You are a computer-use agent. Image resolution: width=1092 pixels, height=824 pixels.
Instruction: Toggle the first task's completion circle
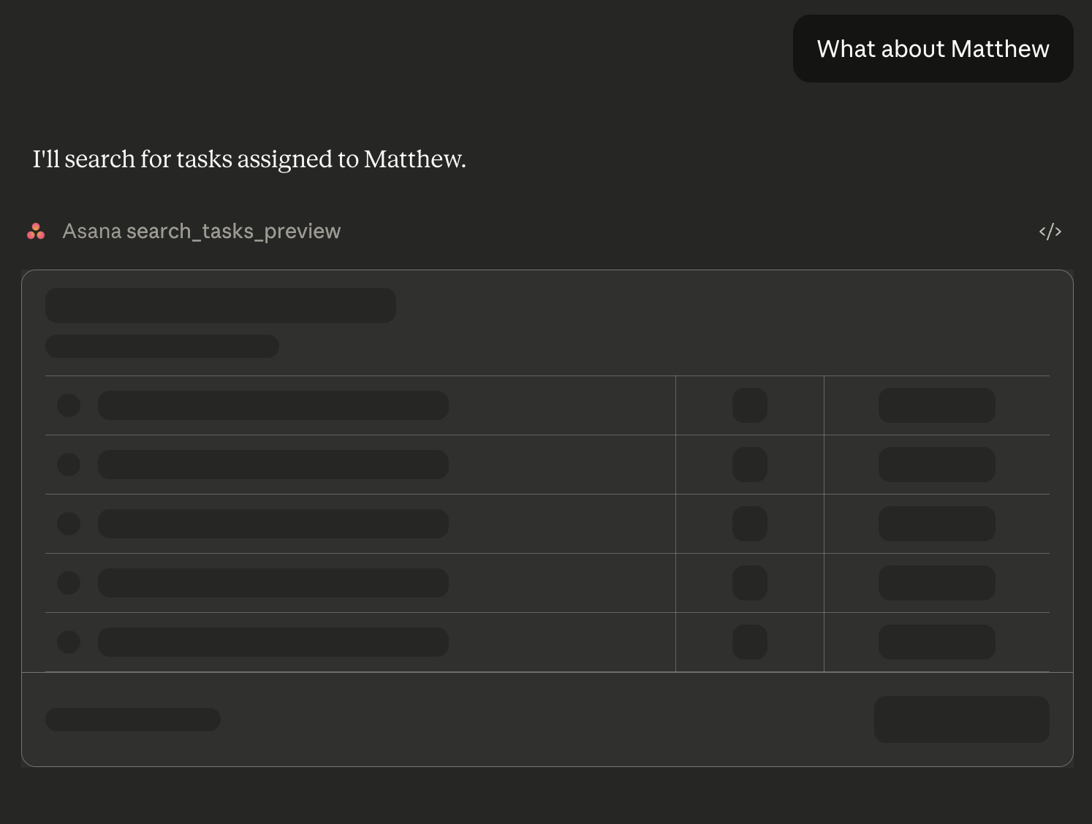tap(69, 405)
